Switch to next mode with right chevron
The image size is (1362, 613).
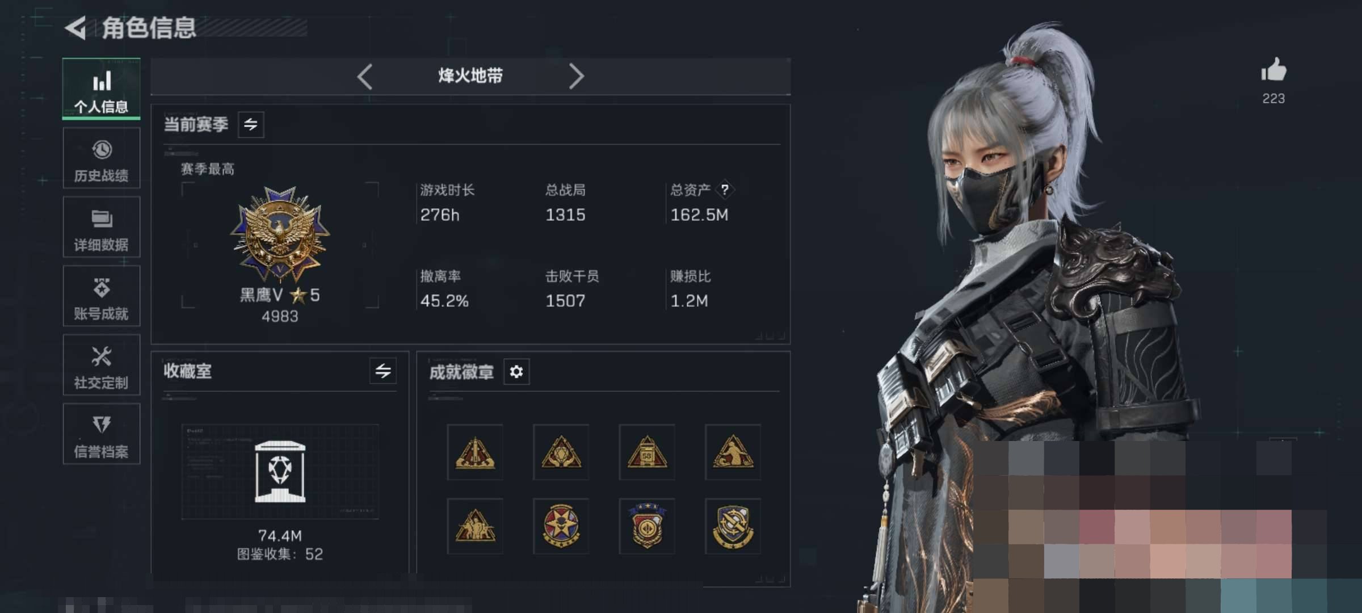coord(576,76)
